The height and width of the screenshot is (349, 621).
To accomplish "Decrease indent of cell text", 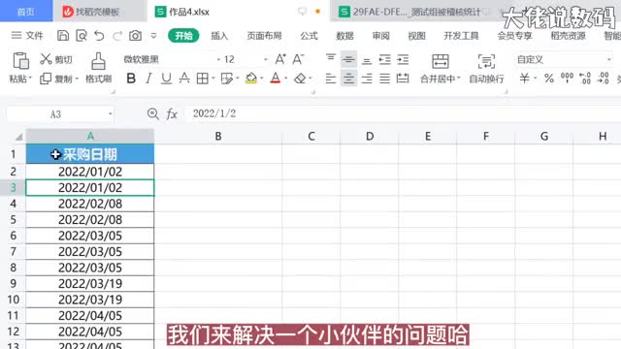I will [384, 60].
